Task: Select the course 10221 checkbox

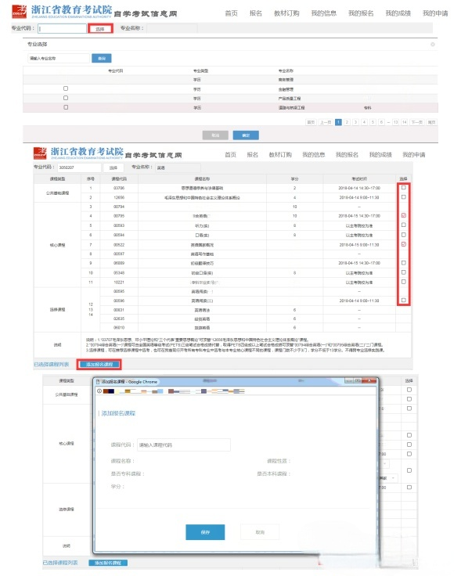Action: (x=404, y=282)
